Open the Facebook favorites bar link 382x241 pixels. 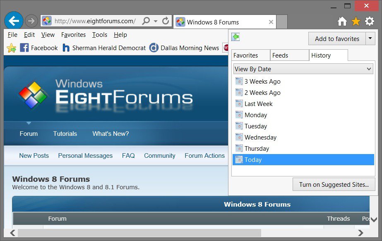(x=39, y=48)
